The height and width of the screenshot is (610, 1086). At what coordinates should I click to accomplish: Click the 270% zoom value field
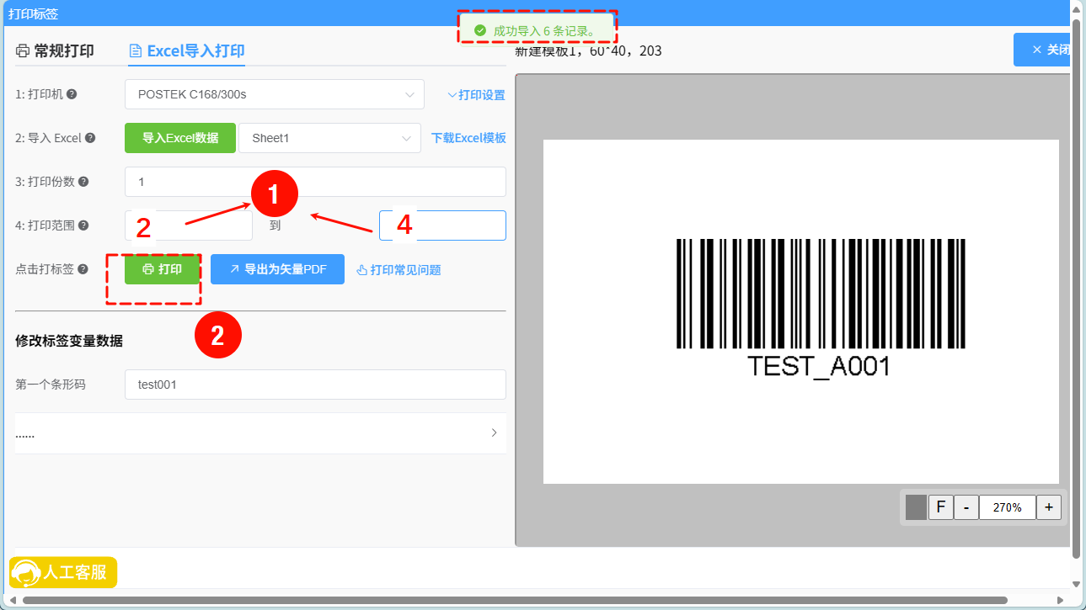click(1008, 507)
